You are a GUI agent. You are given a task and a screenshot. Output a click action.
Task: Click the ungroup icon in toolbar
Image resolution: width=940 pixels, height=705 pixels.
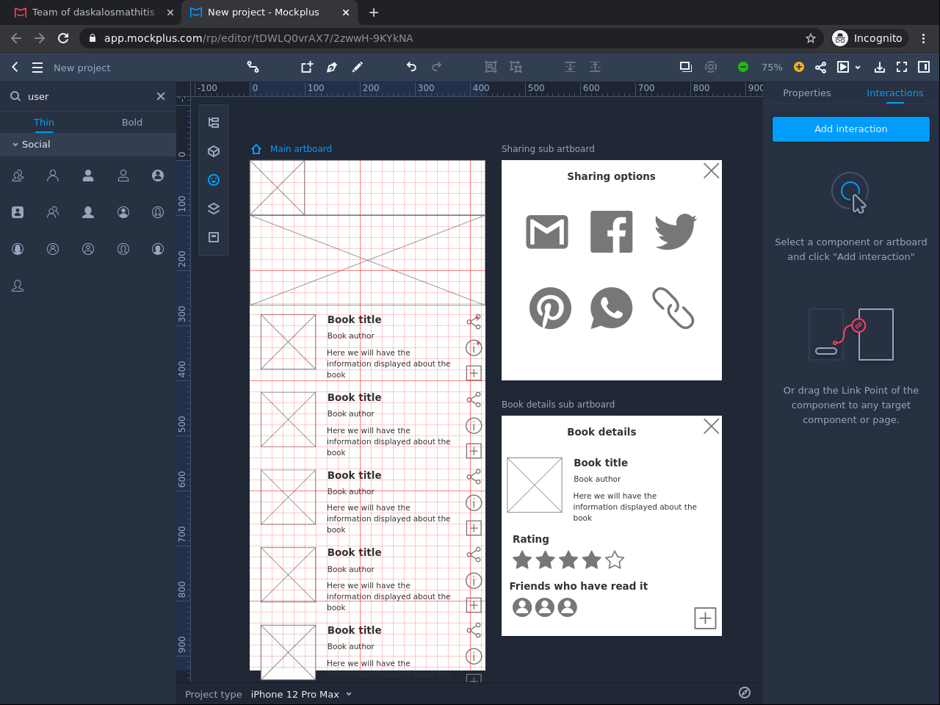click(x=516, y=67)
